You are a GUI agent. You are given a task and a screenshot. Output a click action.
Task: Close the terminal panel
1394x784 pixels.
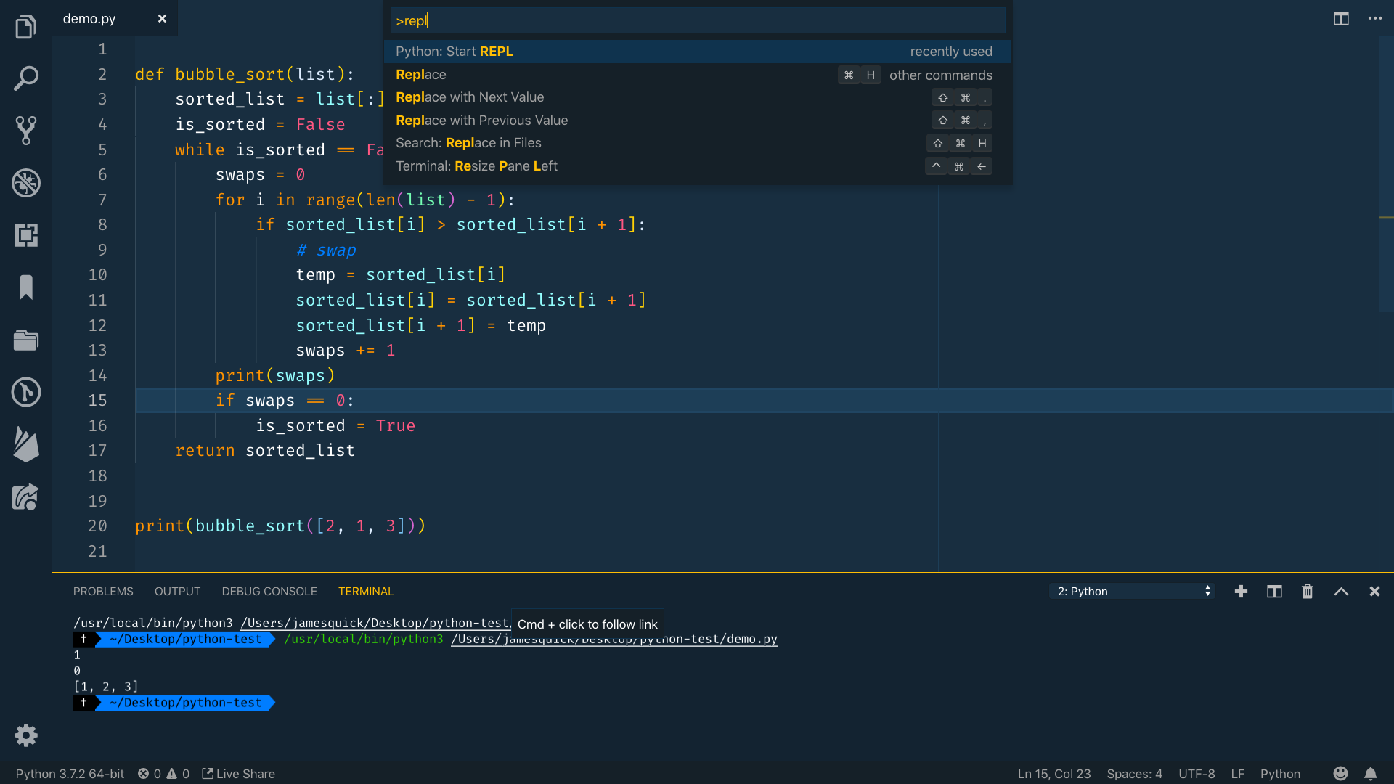point(1374,592)
